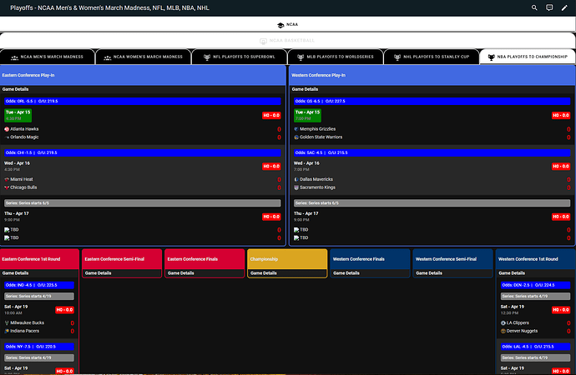Click the search icon in the header
This screenshot has height=375, width=576.
click(535, 7)
